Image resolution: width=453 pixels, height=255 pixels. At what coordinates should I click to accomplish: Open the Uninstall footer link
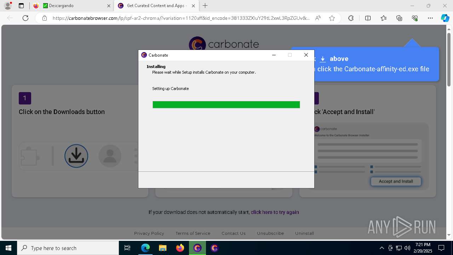tap(304, 233)
